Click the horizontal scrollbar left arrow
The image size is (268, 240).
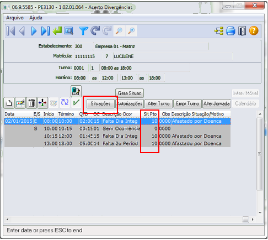click(7, 220)
